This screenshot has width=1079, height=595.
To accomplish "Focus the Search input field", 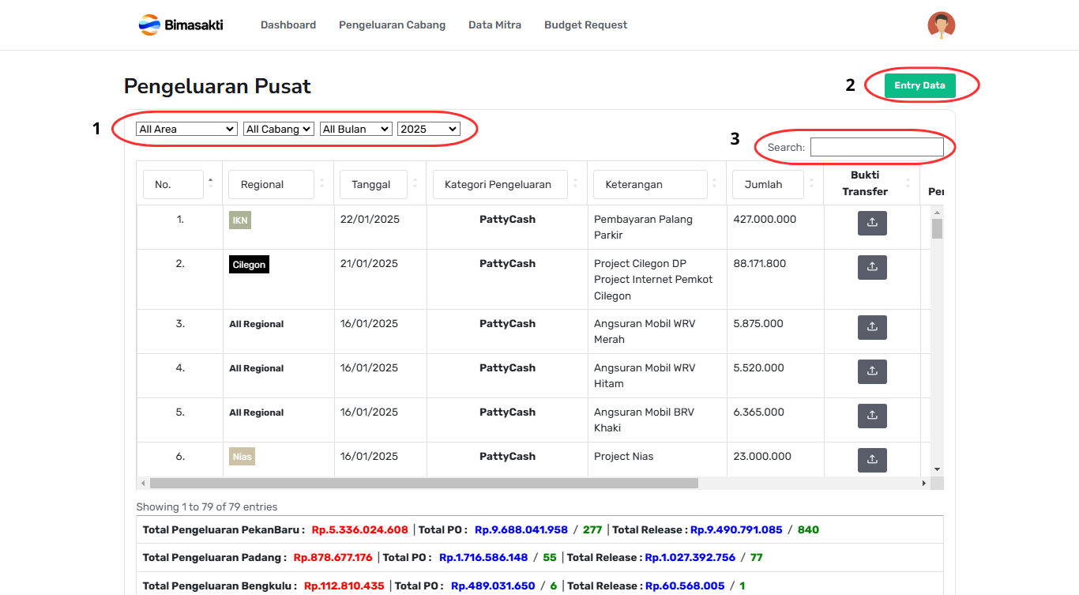I will tap(877, 147).
